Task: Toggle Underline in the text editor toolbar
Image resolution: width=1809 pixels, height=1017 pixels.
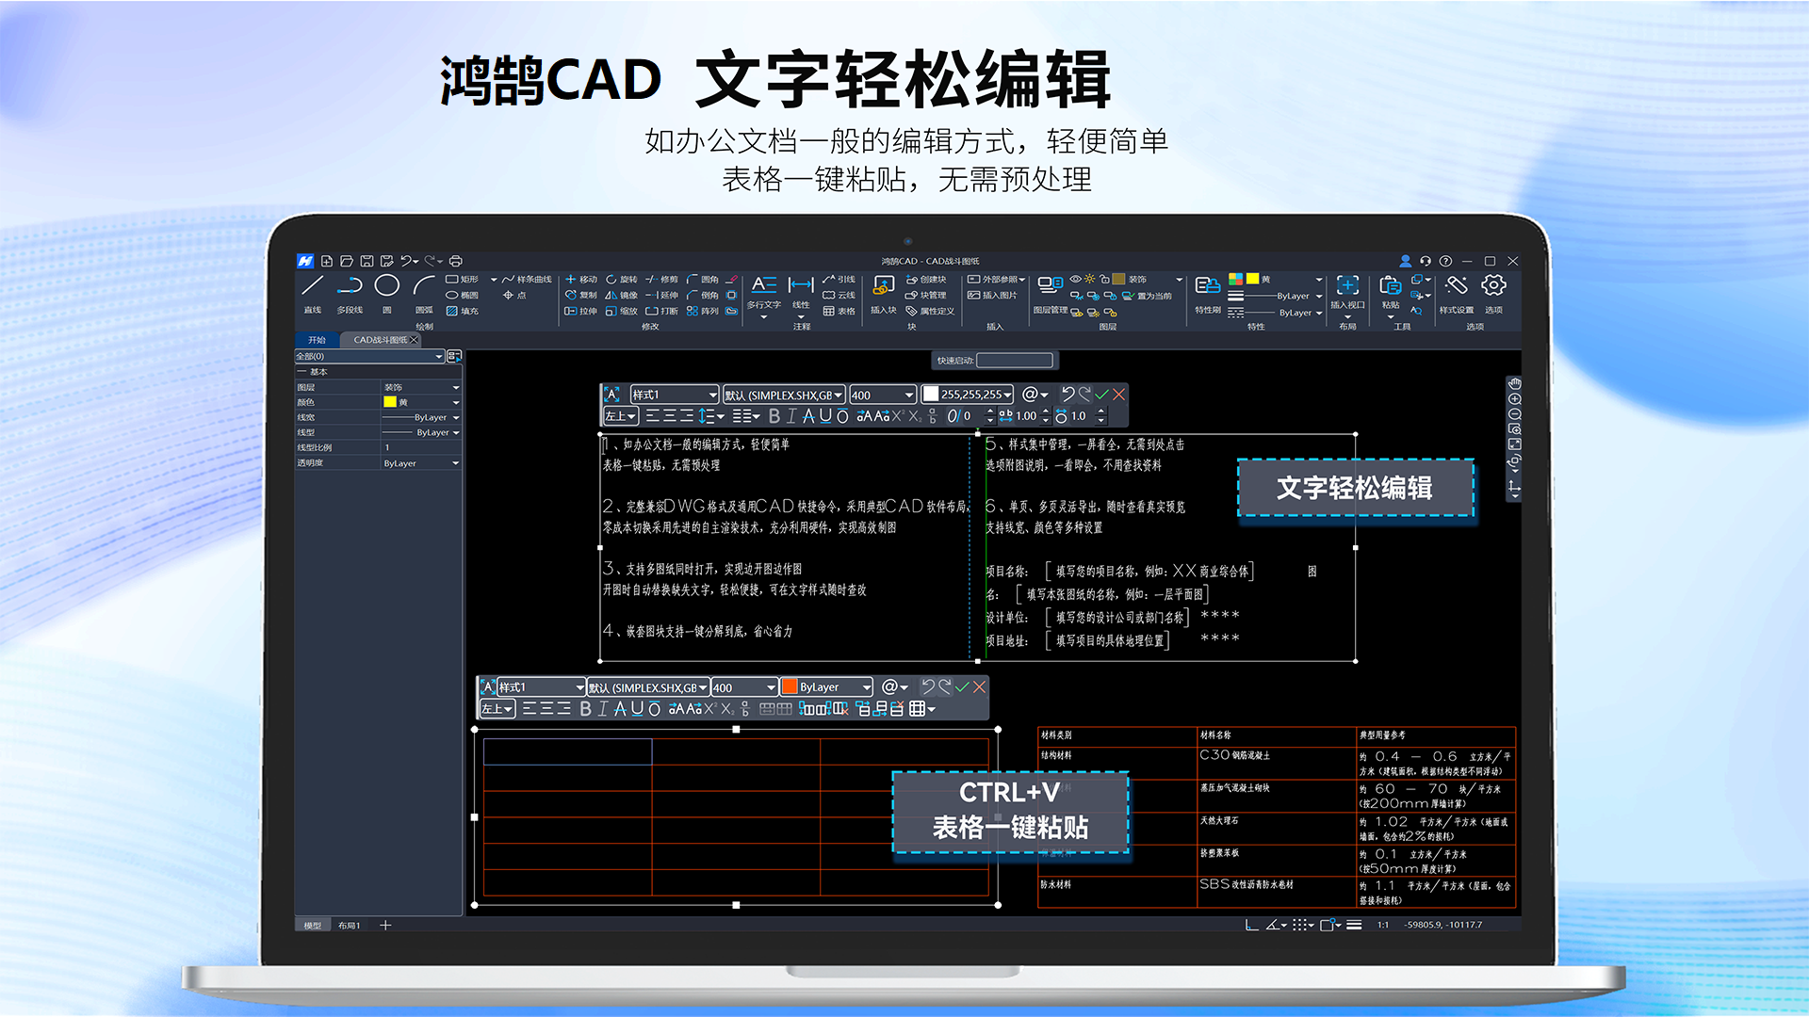Action: click(825, 416)
